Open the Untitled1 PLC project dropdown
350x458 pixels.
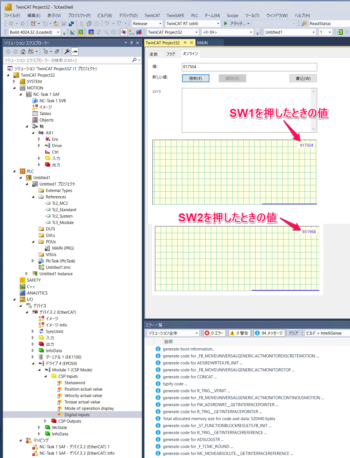pyautogui.click(x=314, y=32)
